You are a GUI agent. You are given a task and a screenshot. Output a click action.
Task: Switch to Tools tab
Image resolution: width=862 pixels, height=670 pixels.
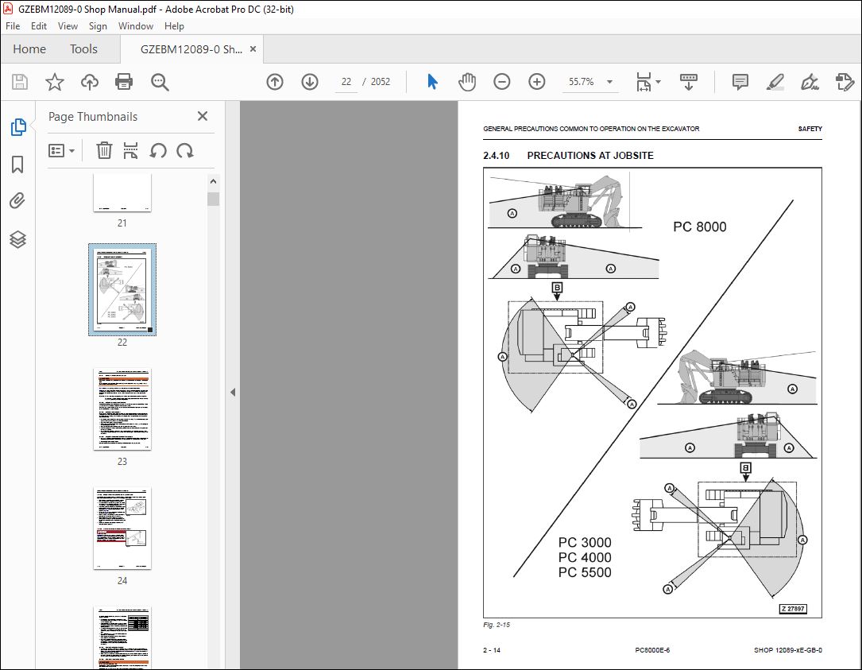tap(83, 49)
